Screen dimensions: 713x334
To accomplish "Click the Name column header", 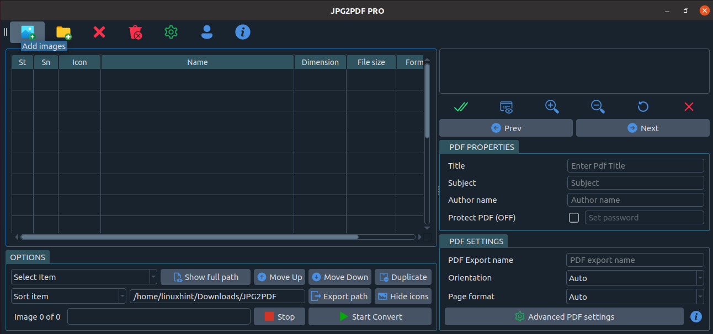I will (198, 62).
